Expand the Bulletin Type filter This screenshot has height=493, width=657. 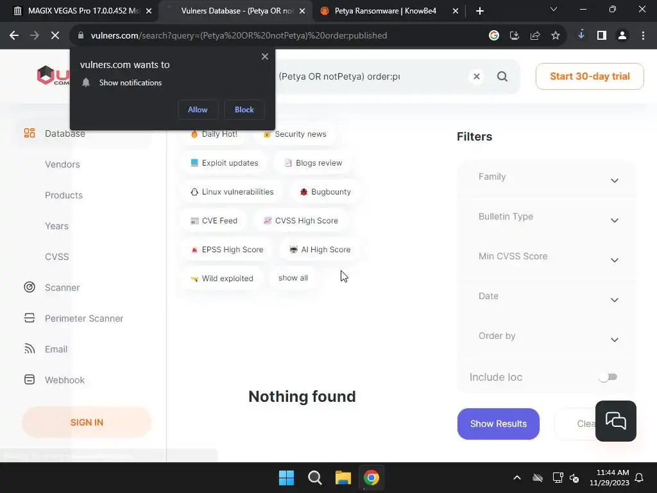point(547,218)
